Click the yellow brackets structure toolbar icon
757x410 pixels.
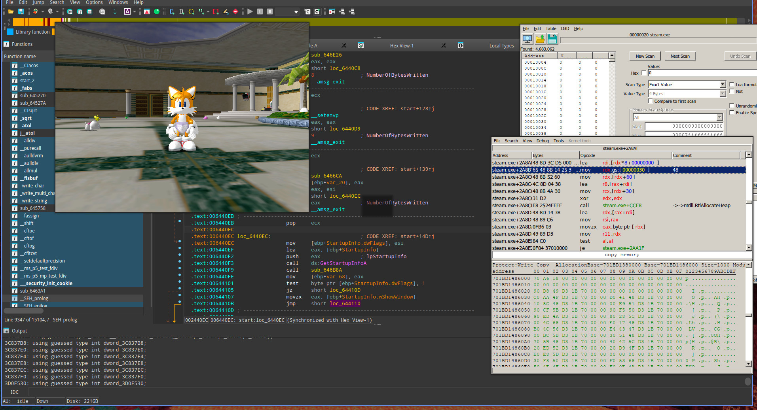192,11
